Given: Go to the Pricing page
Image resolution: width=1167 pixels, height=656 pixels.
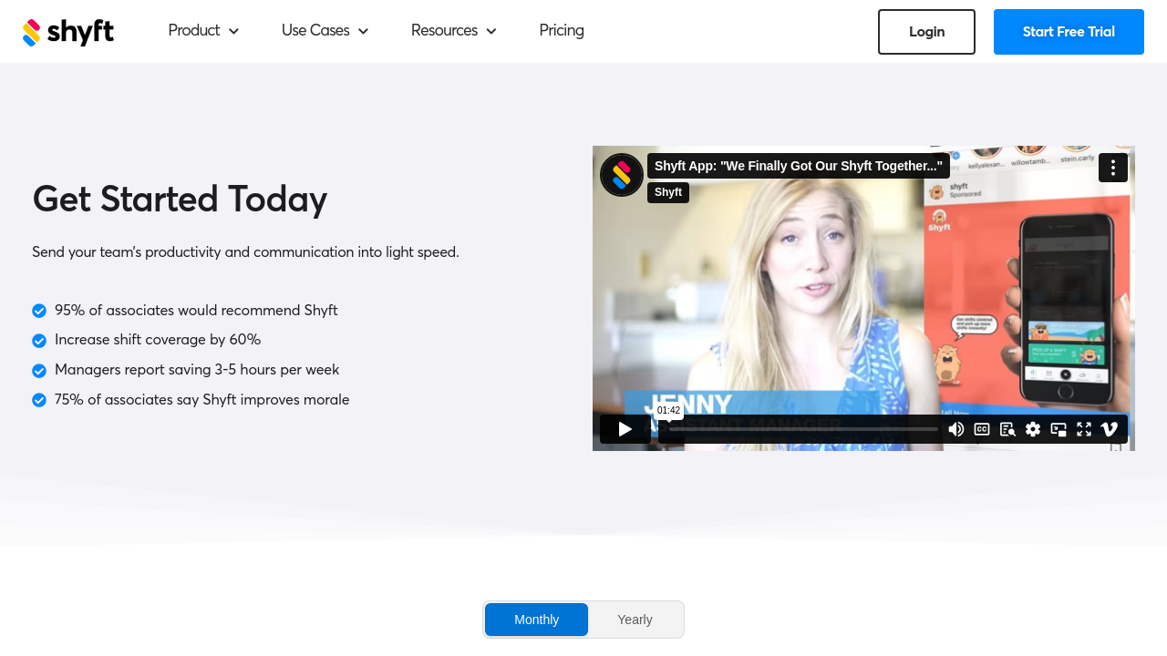Looking at the screenshot, I should (x=562, y=31).
